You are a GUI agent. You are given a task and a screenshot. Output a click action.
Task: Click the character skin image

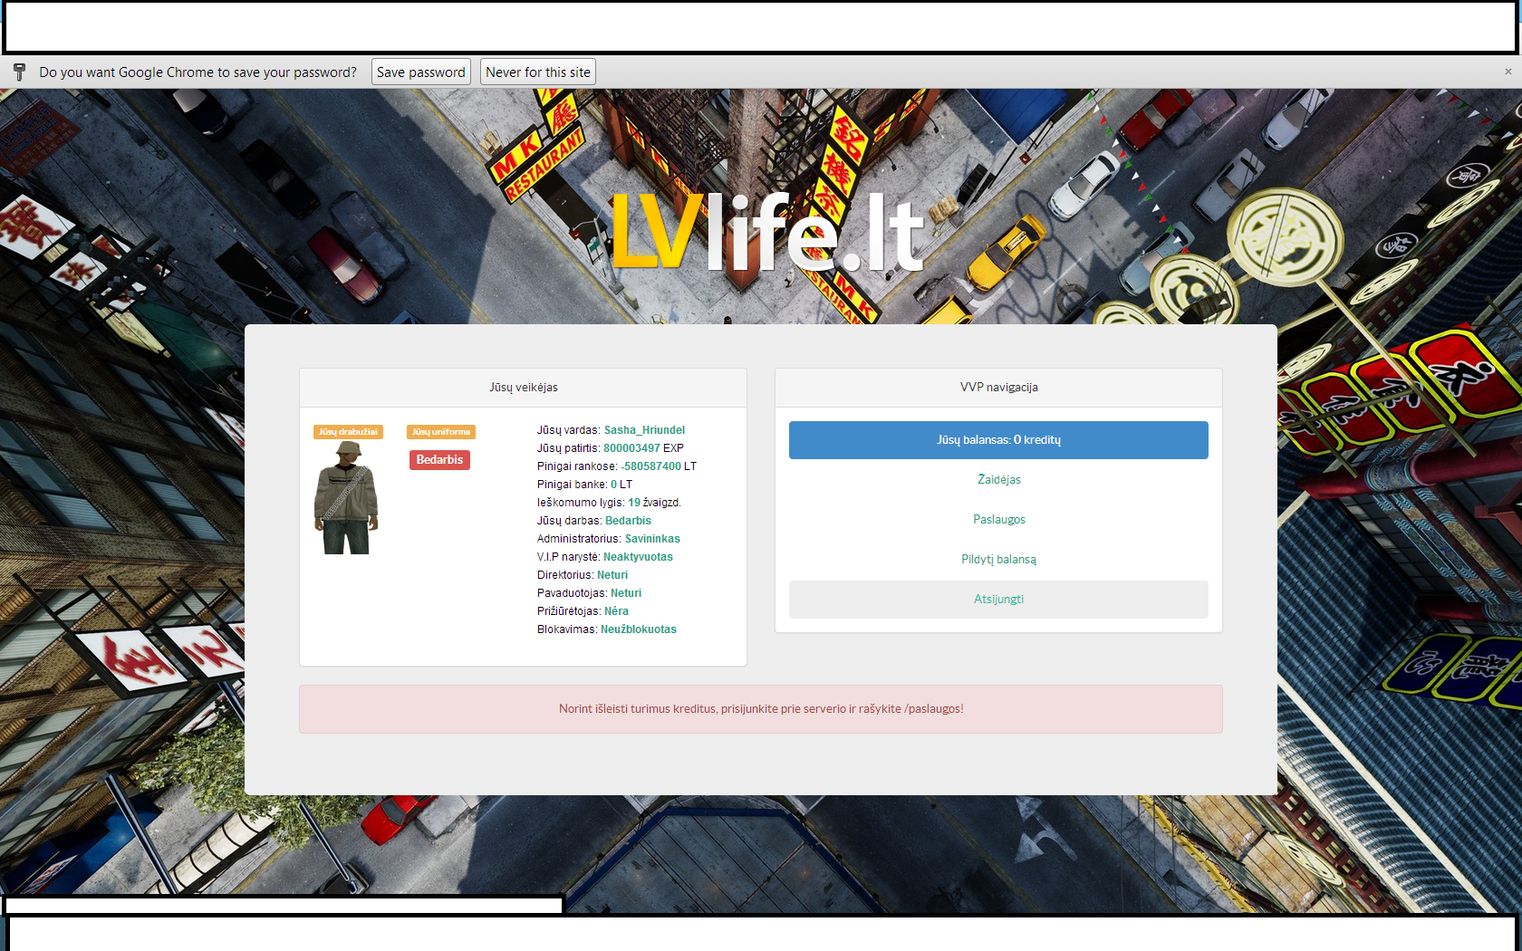[346, 498]
